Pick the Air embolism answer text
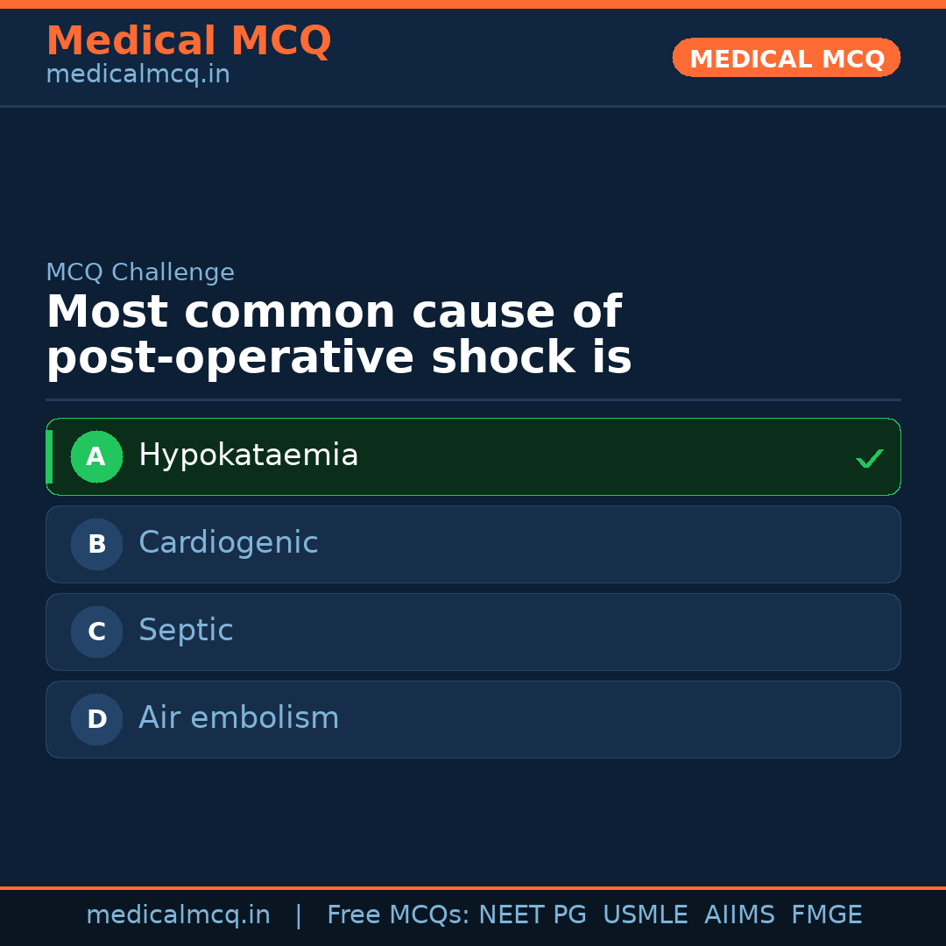946x946 pixels. click(x=238, y=718)
